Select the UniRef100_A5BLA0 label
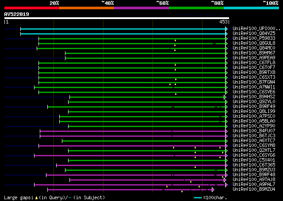The height and width of the screenshot is (201, 283). (x=254, y=121)
